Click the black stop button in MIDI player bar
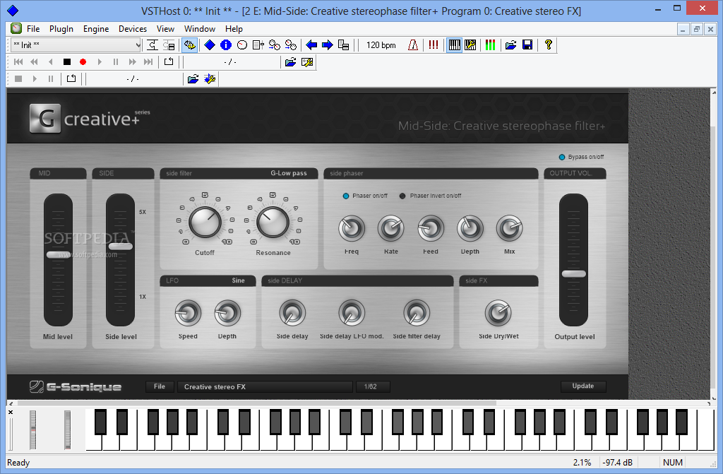Screen dimensions: 723x474 67,62
